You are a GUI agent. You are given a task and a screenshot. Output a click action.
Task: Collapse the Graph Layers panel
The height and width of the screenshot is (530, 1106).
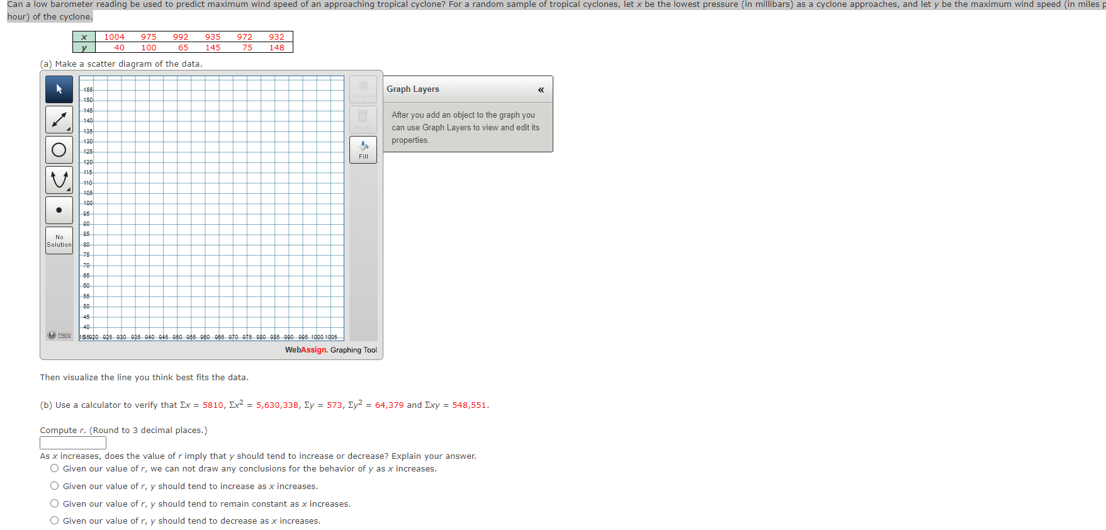(541, 90)
